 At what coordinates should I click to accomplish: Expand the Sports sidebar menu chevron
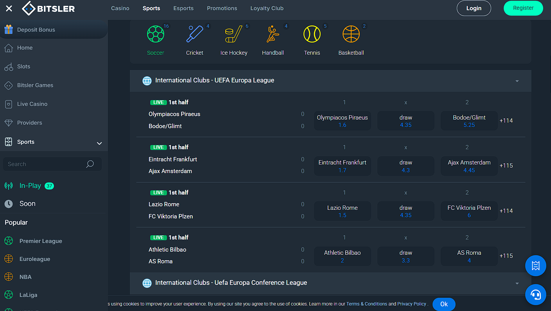99,143
